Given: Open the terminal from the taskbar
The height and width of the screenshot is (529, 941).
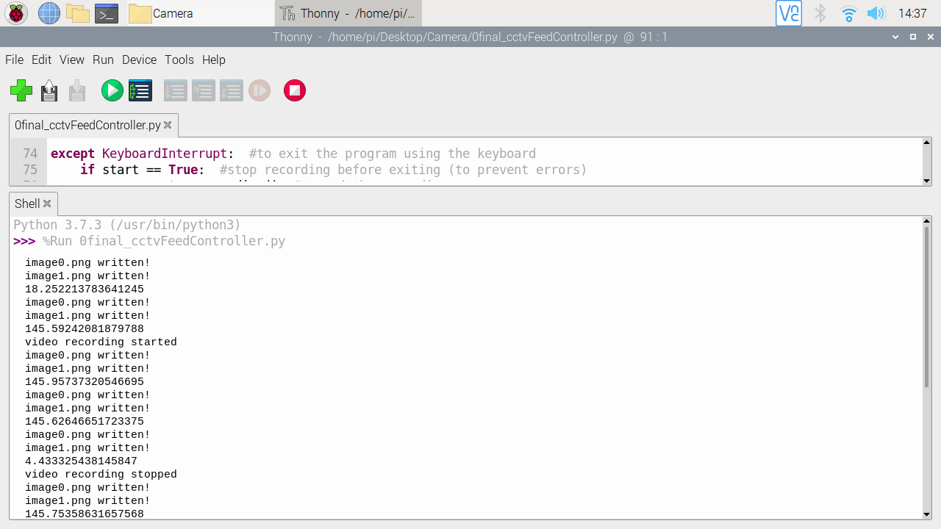Looking at the screenshot, I should coord(107,12).
